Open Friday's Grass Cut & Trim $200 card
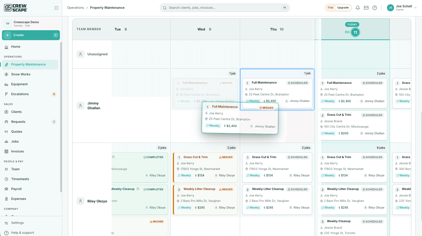422x236 pixels. pos(352,125)
